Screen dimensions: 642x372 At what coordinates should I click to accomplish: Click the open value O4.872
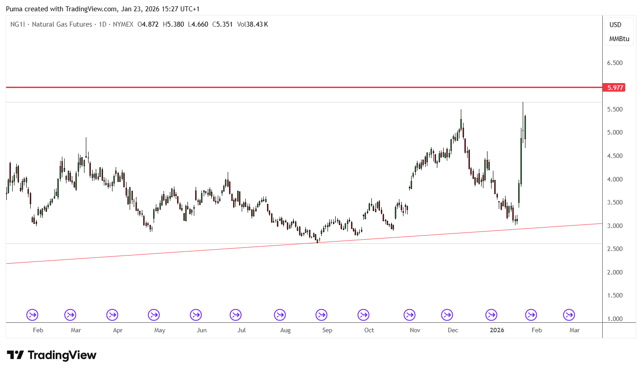(148, 24)
